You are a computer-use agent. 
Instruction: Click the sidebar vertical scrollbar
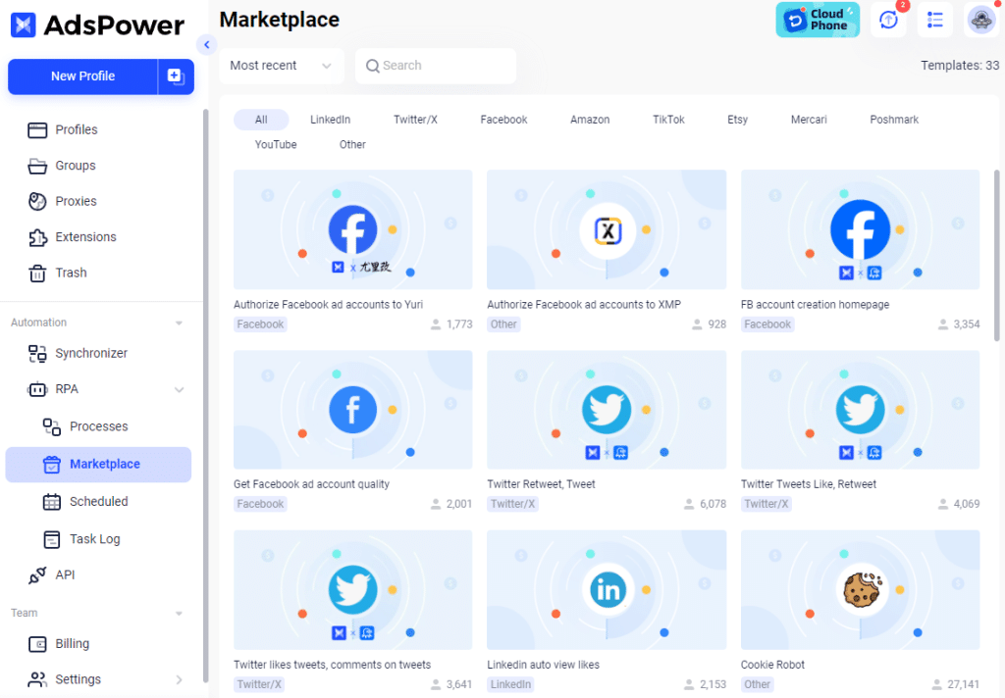click(x=205, y=396)
